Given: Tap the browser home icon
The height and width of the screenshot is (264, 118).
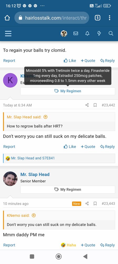Looking at the screenshot, I should [7, 18].
